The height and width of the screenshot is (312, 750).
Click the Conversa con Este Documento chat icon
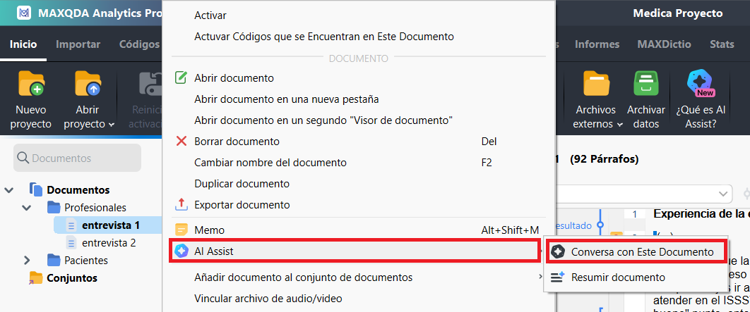(x=556, y=252)
